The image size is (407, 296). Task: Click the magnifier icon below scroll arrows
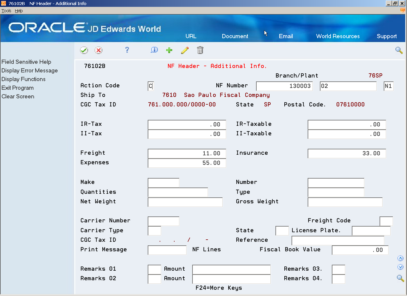point(400,278)
